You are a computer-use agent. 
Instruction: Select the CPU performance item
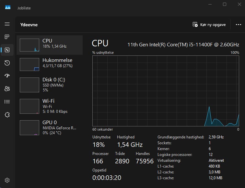pos(50,45)
